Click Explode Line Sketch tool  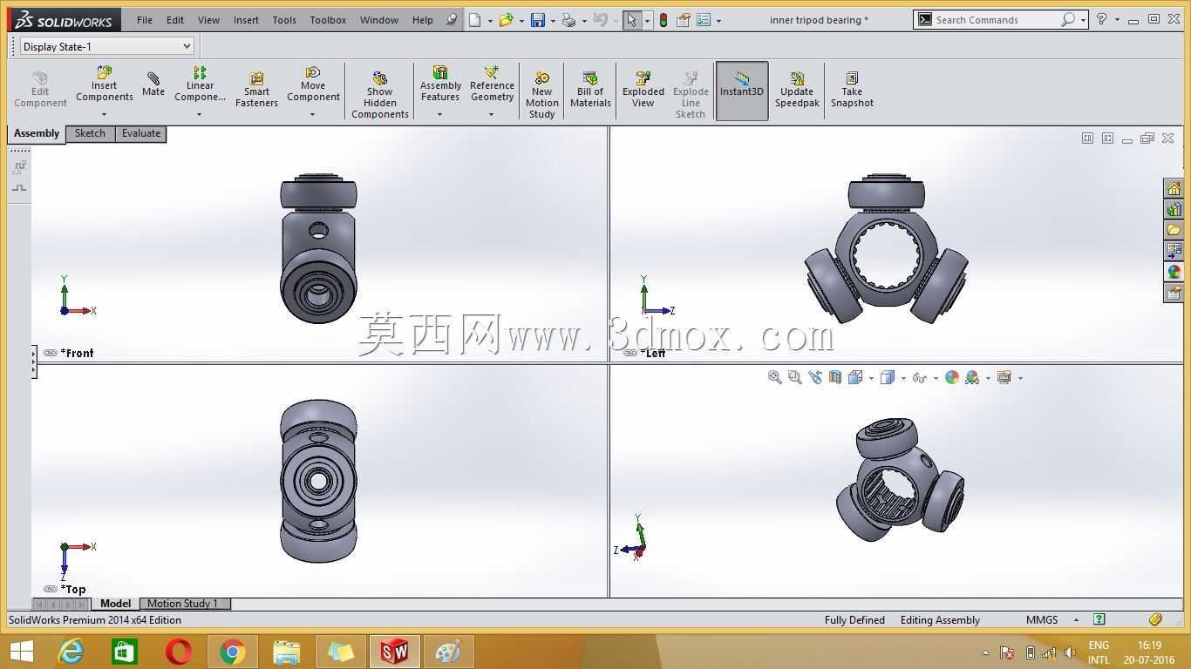coord(691,95)
